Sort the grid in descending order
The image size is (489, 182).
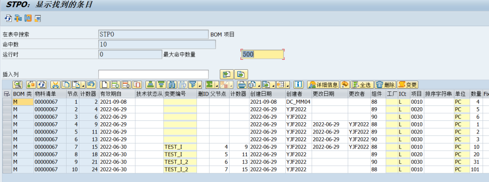pos(161,85)
